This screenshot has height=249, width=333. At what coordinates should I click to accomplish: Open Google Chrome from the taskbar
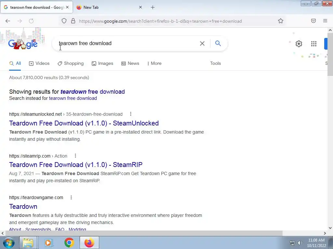coord(69,243)
